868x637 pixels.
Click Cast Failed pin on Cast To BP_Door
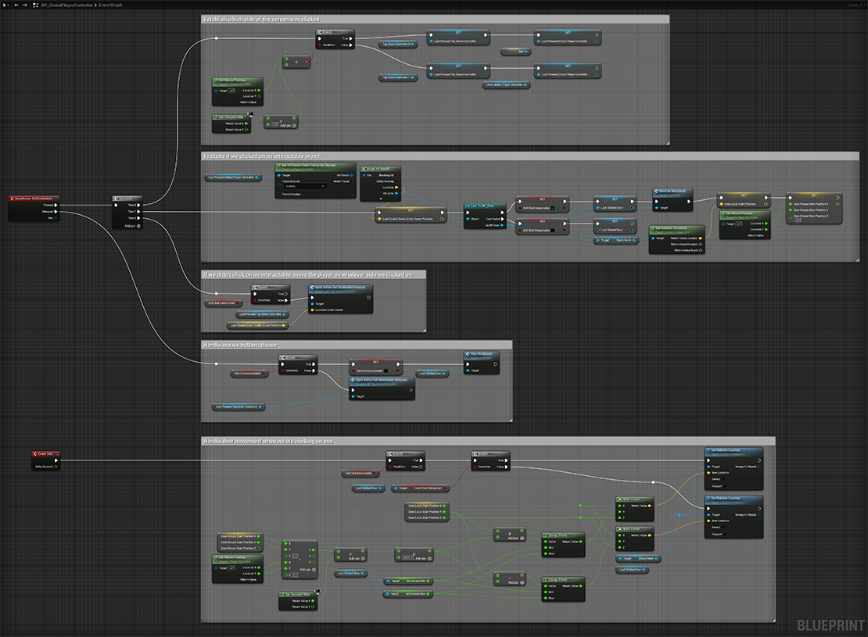pyautogui.click(x=503, y=219)
